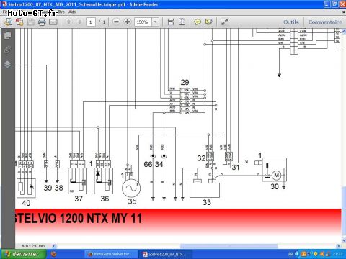Screen dimensions: 346x259
Task: Click the vertical scrollbar down arrow
Action: 344,240
